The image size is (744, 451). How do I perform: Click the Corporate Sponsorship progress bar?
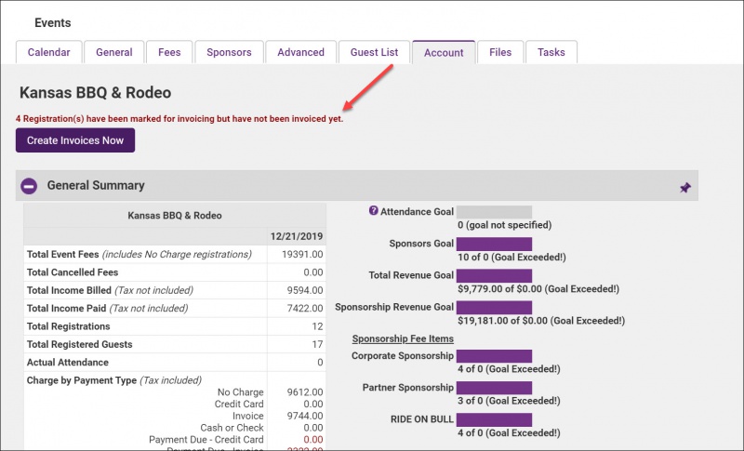[494, 356]
